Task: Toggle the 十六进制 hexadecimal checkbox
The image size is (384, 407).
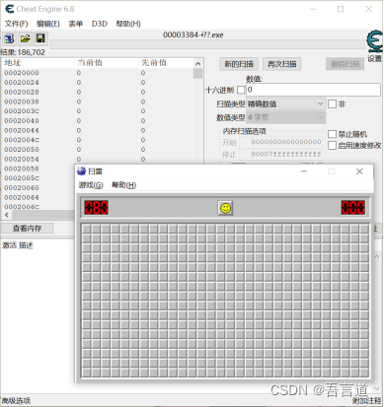Action: coord(241,90)
